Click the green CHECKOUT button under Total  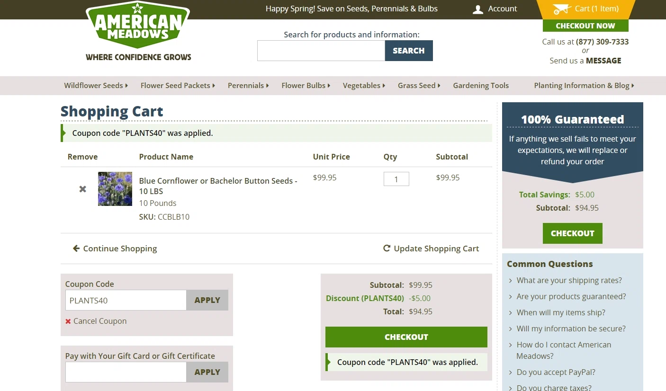click(x=406, y=337)
